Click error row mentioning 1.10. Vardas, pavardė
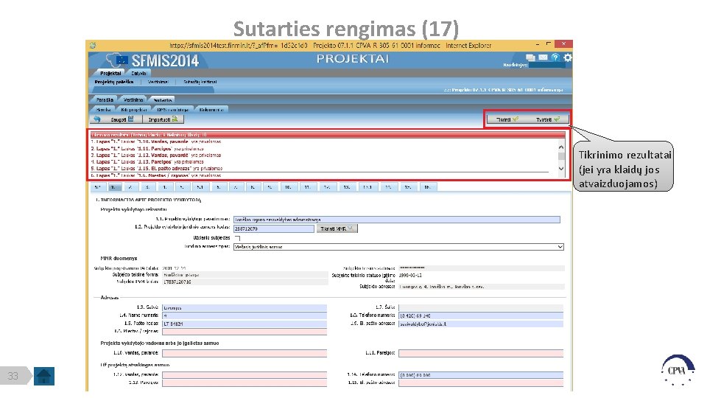This screenshot has height=398, width=707. [156, 142]
